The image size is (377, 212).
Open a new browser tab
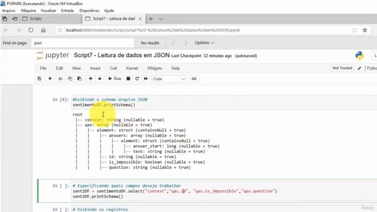151,19
